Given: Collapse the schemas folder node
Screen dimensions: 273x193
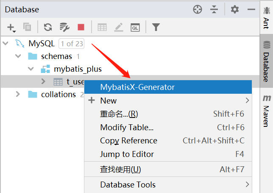Looking at the screenshot, I should click(x=18, y=56).
